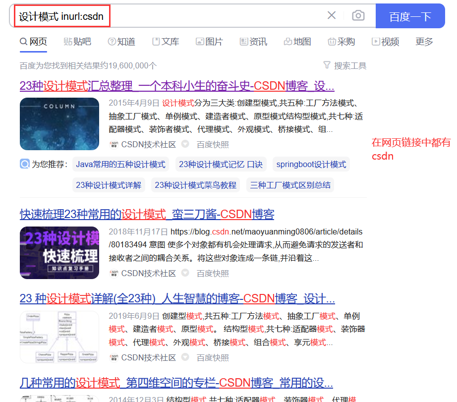The image size is (457, 402).
Task: Expand the dropdown arrow beside first result's CSDN技术社区
Action: pyautogui.click(x=185, y=144)
